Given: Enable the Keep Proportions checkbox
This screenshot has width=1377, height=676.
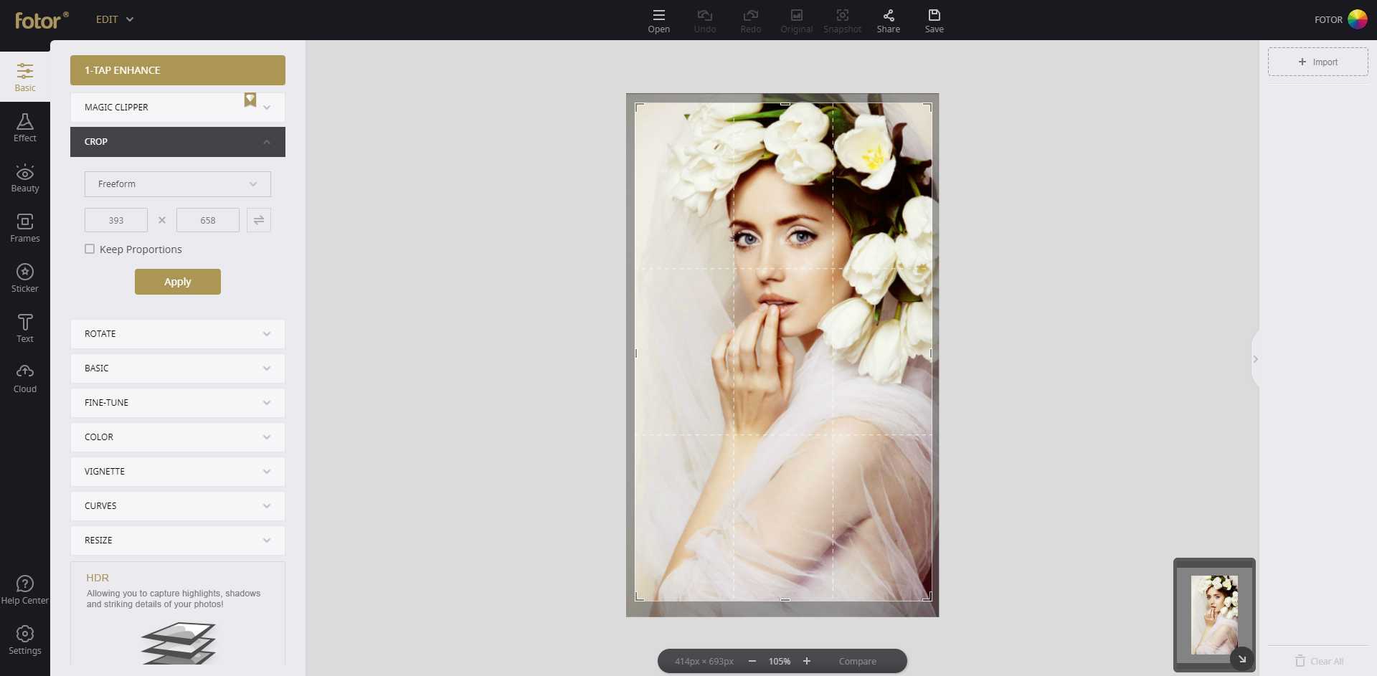Looking at the screenshot, I should point(90,249).
